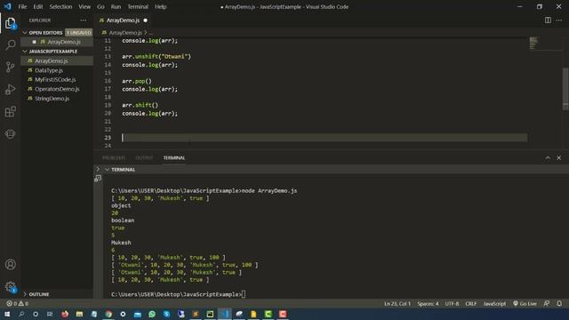Collapse the Open Editors section
This screenshot has height=320, width=569.
[x=25, y=33]
